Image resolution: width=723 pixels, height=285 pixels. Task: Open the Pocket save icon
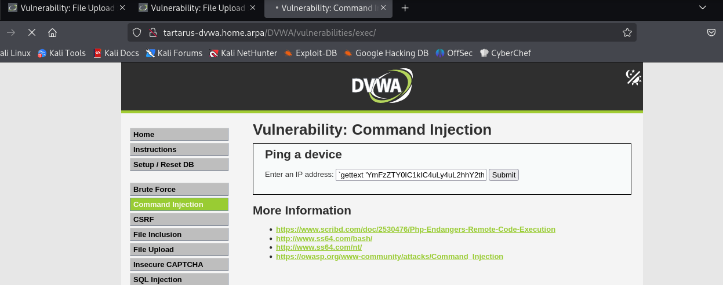711,32
